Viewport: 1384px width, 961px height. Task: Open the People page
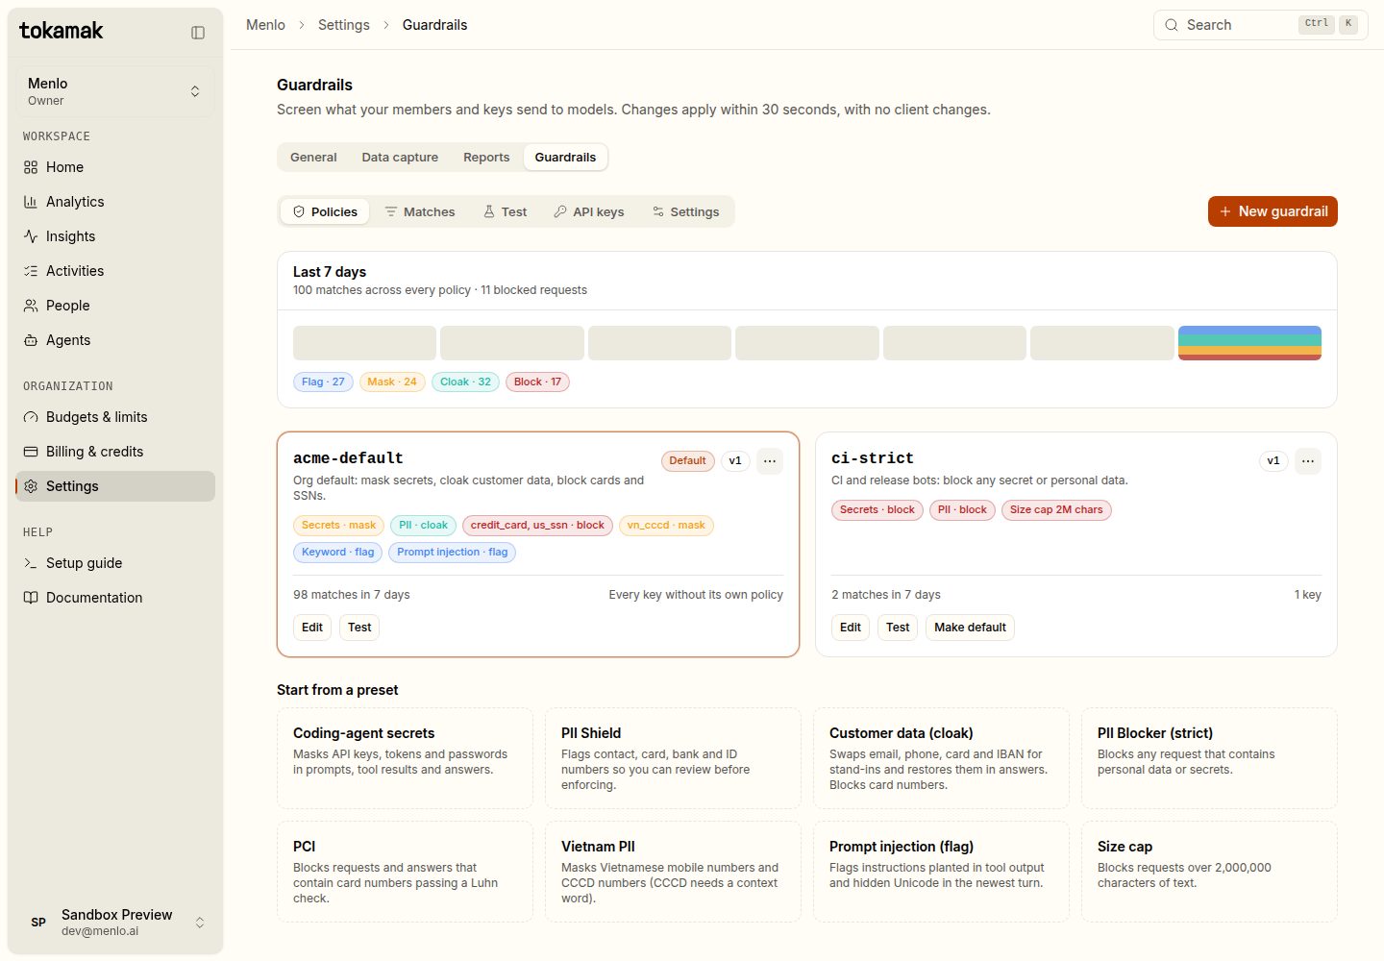115,306
